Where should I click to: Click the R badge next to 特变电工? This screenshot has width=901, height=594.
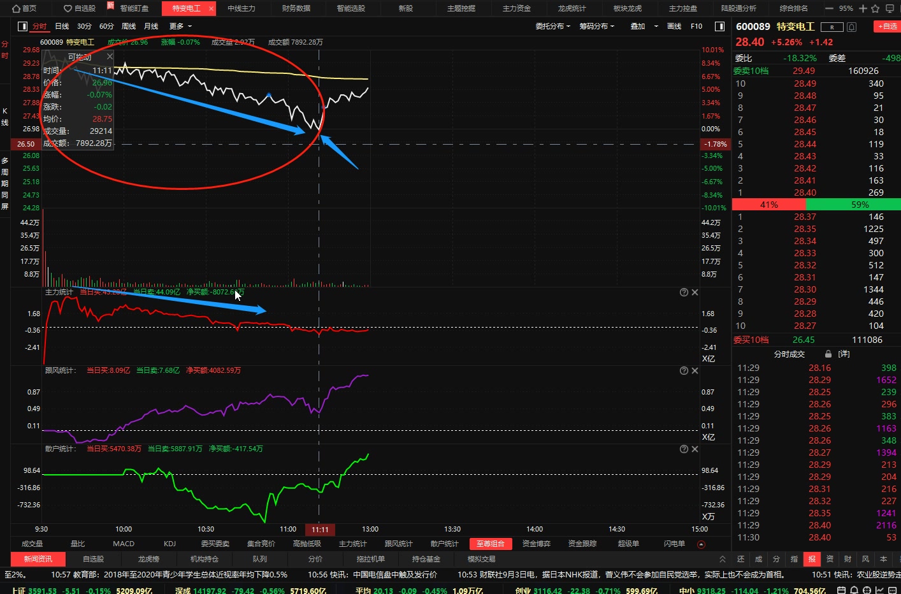[832, 27]
